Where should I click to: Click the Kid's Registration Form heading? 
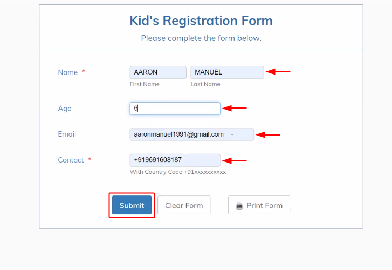coord(201,21)
